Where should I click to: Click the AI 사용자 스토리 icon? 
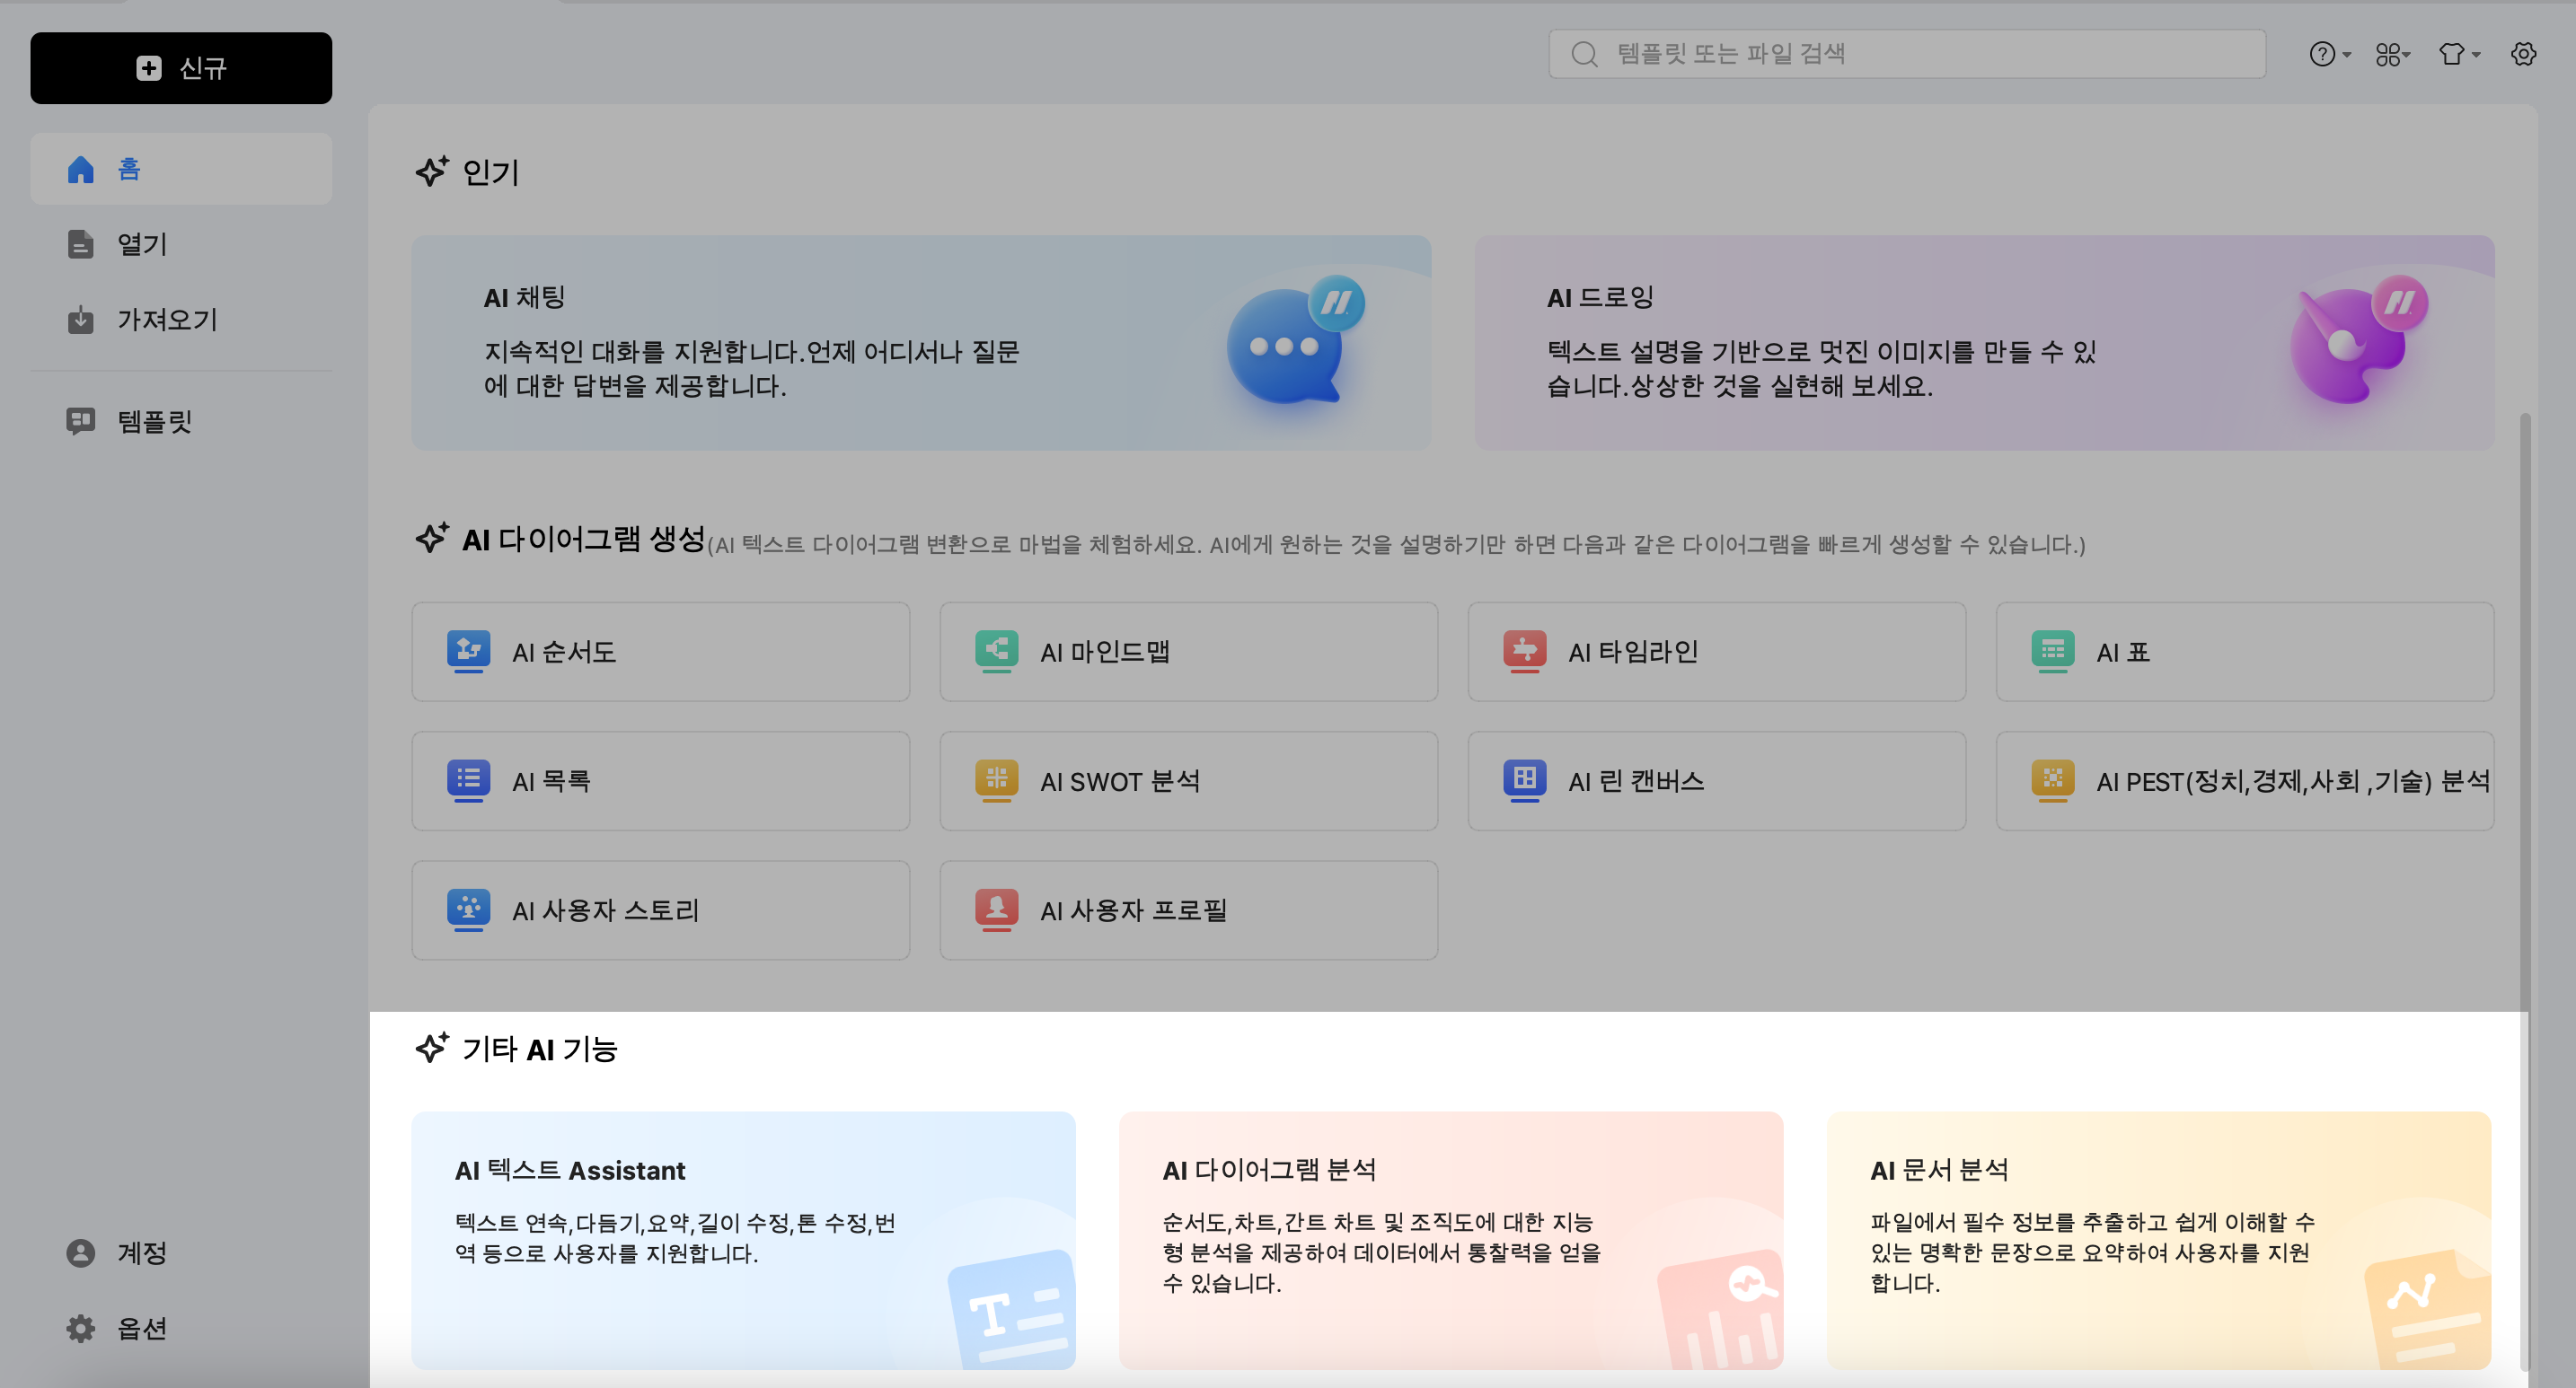tap(468, 909)
